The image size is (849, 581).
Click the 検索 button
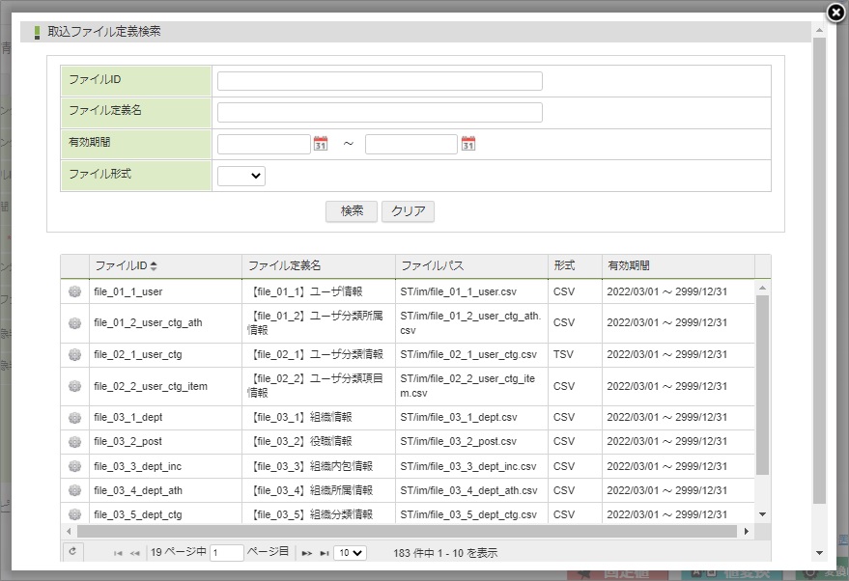(x=352, y=211)
